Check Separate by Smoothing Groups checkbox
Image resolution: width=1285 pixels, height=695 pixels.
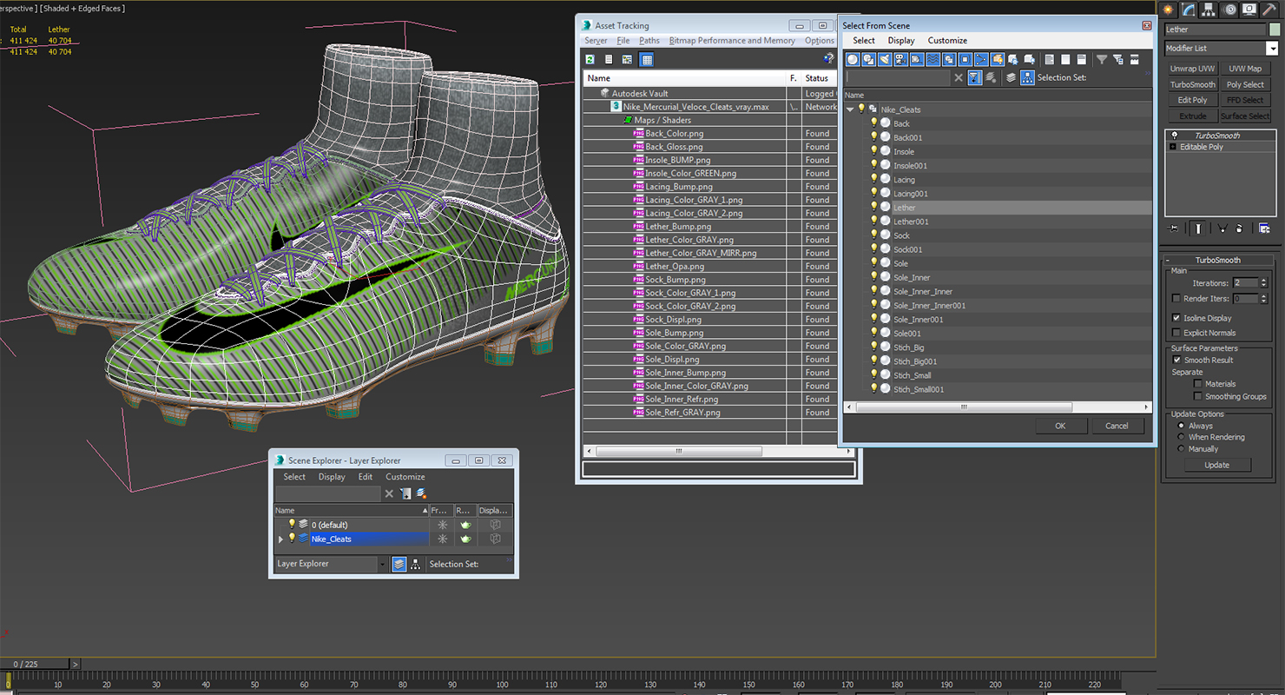tap(1198, 396)
